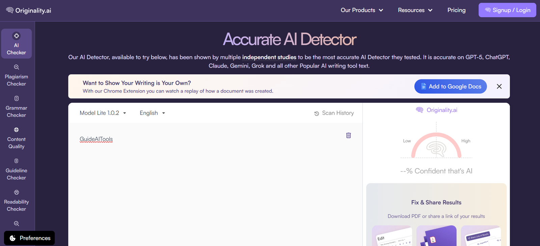Click 'Want to Show Your Writing is Your Own?' text

[137, 83]
